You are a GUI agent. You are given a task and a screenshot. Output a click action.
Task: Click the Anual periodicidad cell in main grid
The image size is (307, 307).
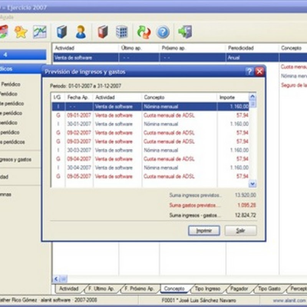(x=252, y=58)
